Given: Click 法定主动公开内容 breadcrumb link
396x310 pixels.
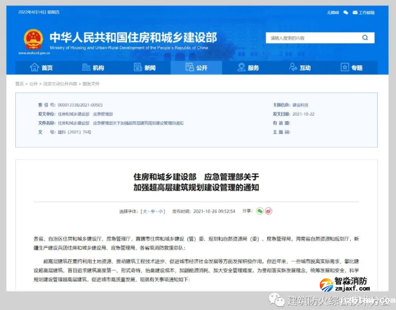Looking at the screenshot, I should [x=60, y=83].
